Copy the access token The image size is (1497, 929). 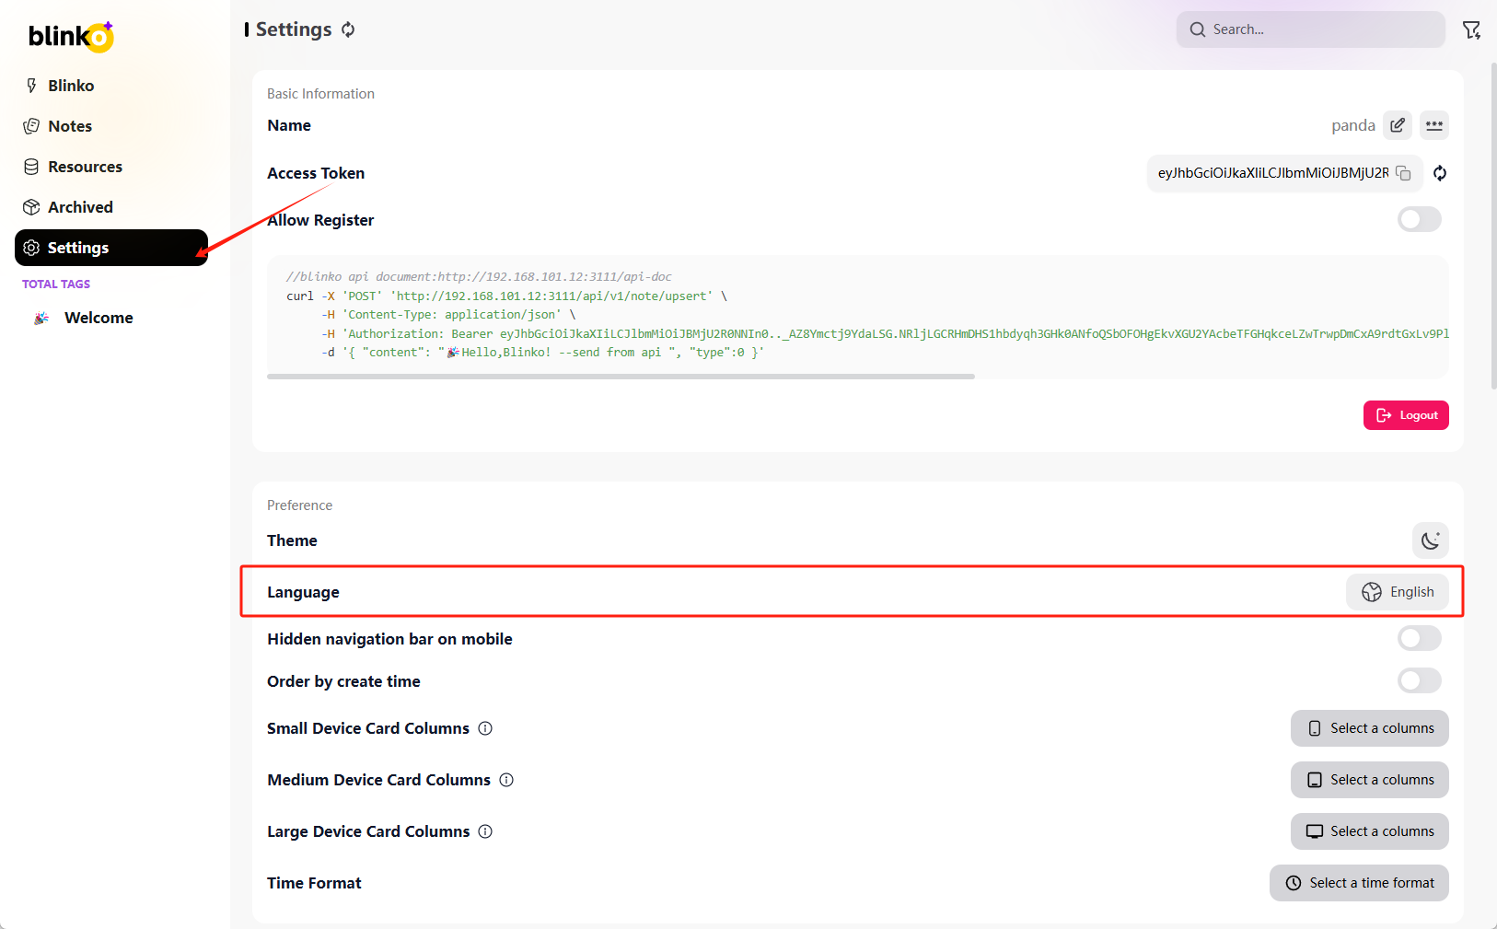coord(1403,173)
